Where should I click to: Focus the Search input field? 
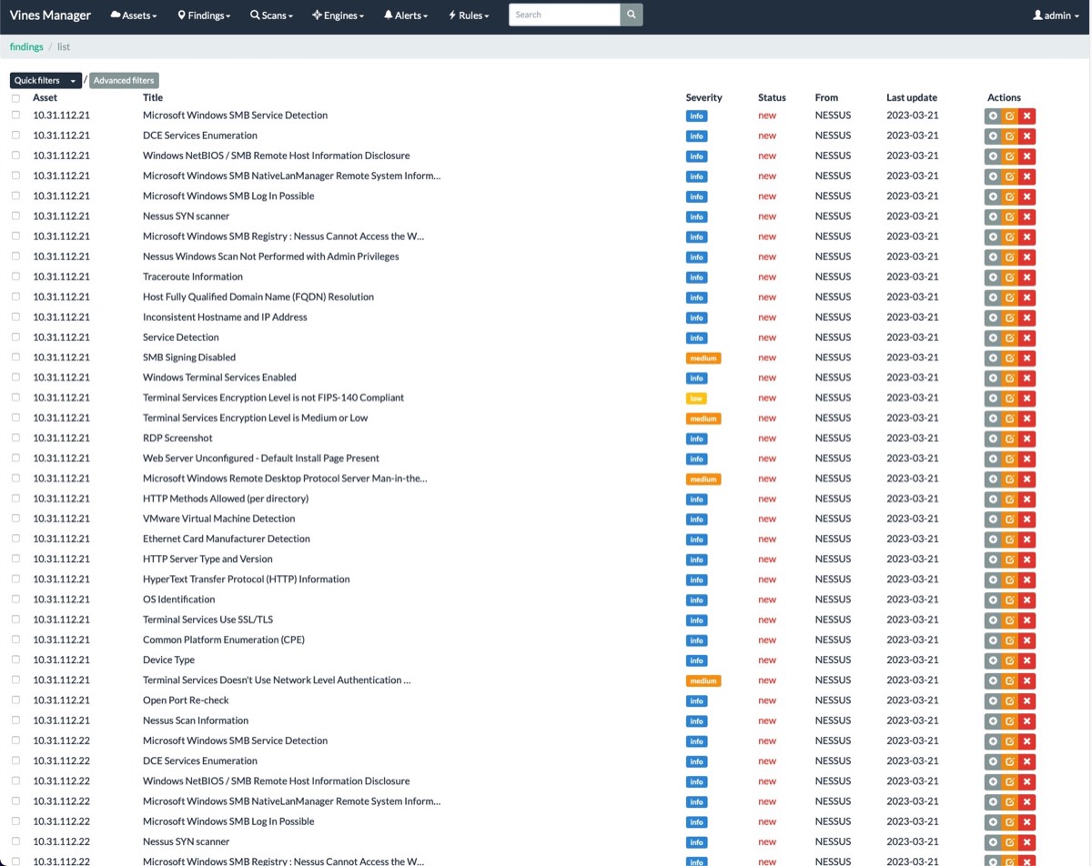[564, 15]
